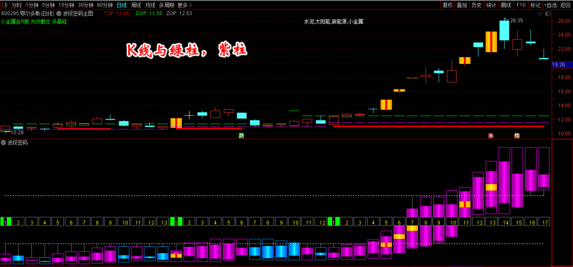
Task: Click the diamond icon above the price axis
Action: coord(540,14)
